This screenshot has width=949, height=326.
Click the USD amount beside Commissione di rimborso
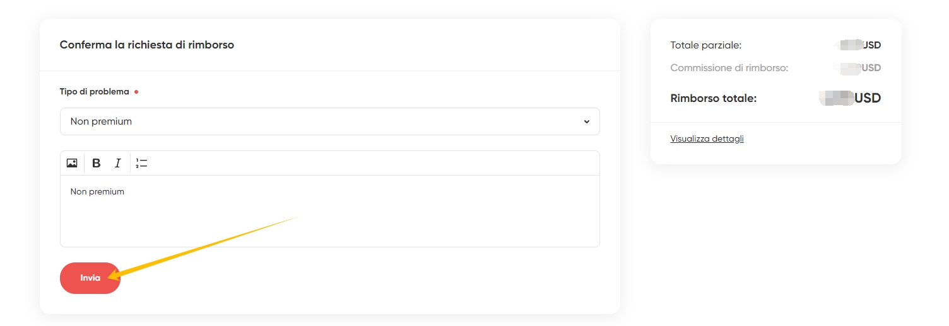857,68
